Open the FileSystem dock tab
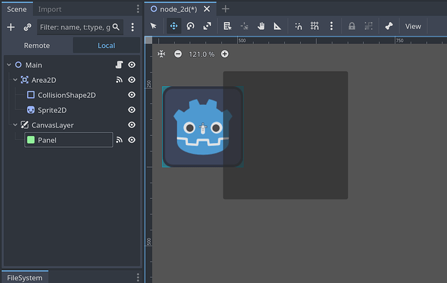The width and height of the screenshot is (447, 283). [x=25, y=278]
